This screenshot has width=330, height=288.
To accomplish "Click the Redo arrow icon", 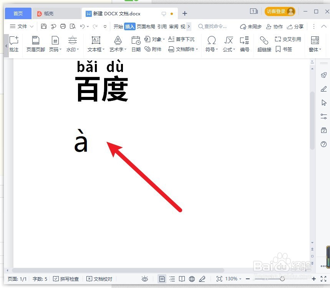I will pyautogui.click(x=95, y=26).
